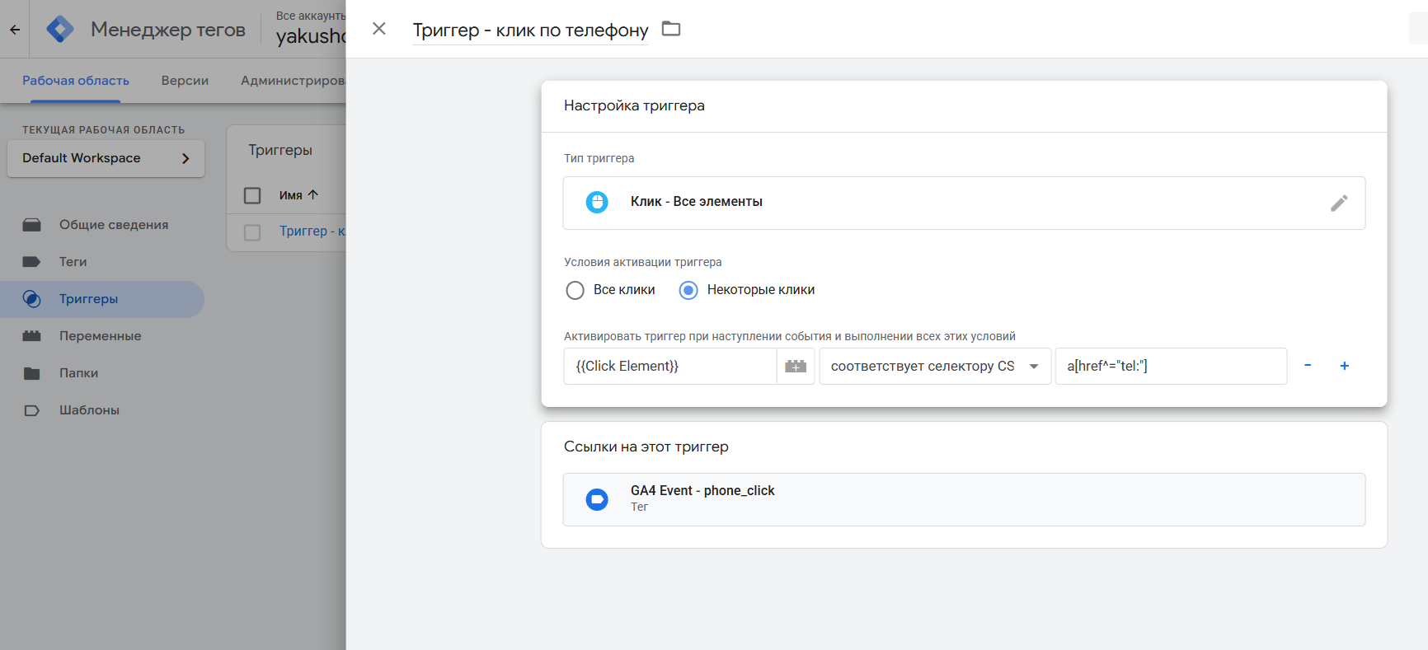The height and width of the screenshot is (650, 1428).
Task: Click the pencil edit icon for trigger type
Action: (x=1338, y=203)
